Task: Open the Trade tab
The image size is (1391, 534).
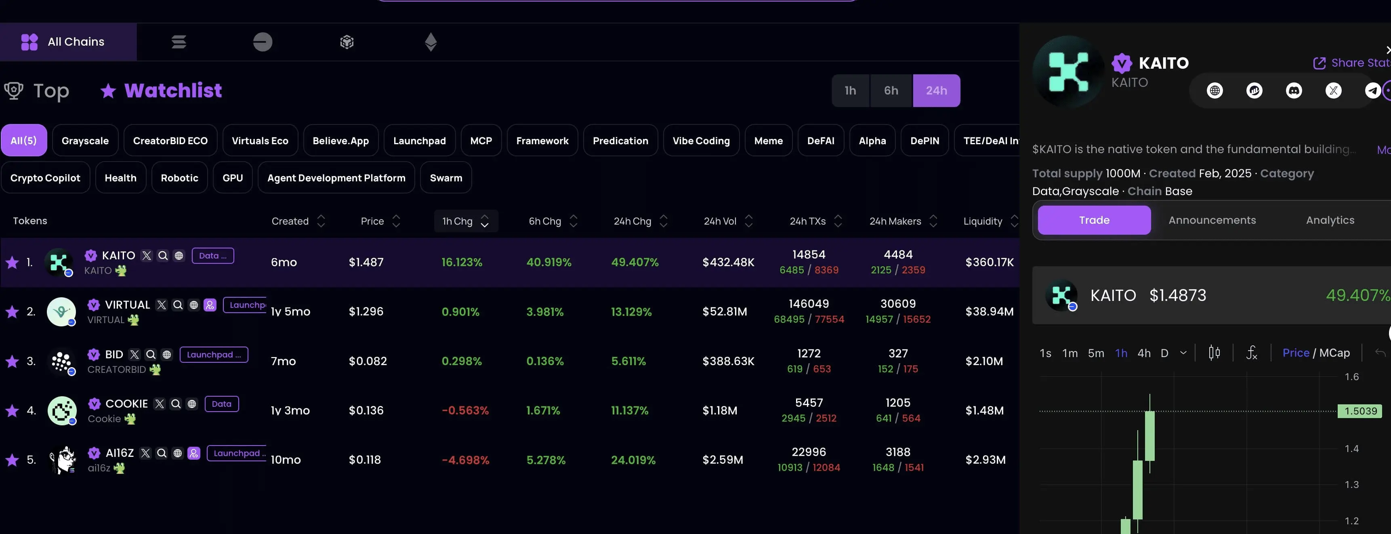Action: [x=1094, y=220]
